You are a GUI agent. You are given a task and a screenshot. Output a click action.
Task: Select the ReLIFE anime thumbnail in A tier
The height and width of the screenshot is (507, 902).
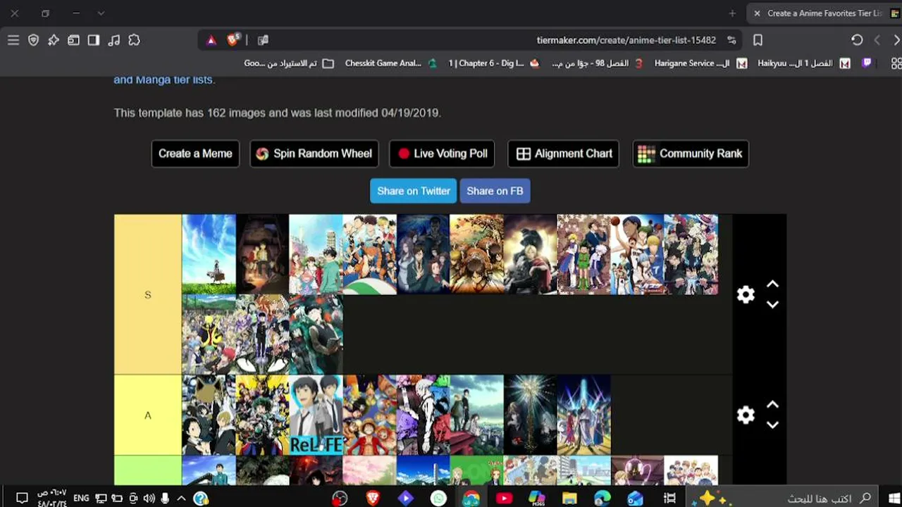316,415
